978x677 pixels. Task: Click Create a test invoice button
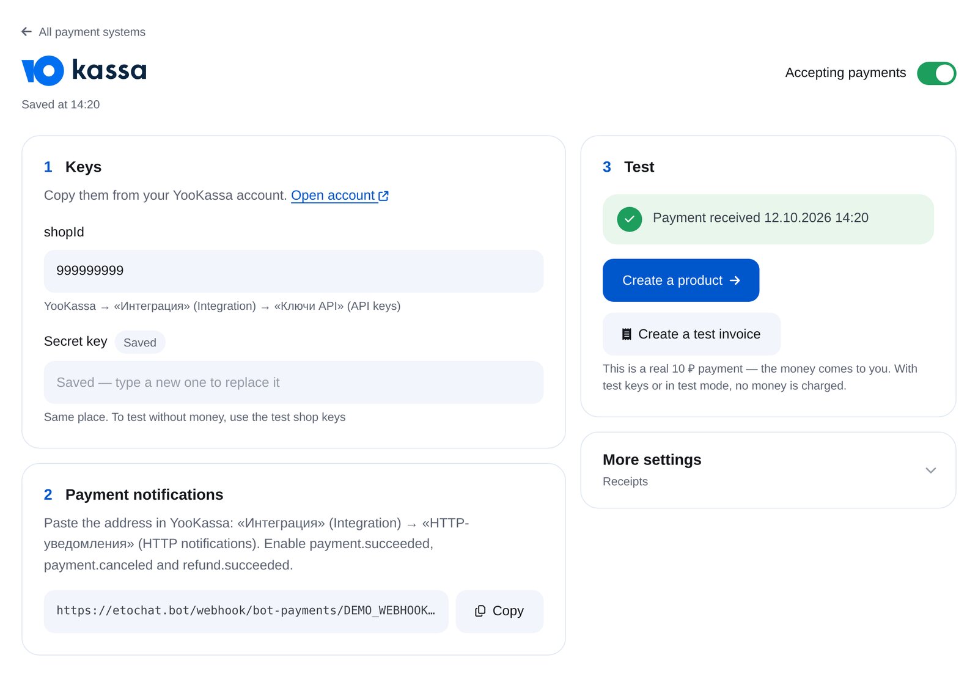(x=691, y=334)
